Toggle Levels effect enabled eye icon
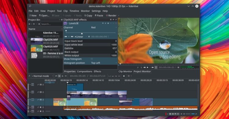229x119 pixels. pos(103,23)
